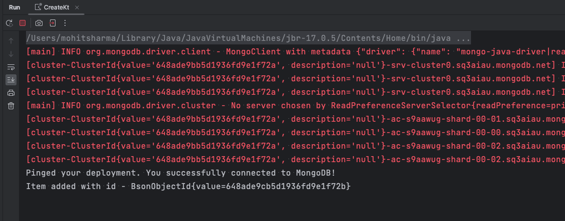
Task: Expand the folded java command line
Action: (x=463, y=38)
